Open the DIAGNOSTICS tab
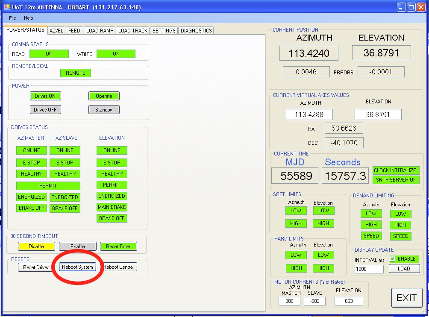 (x=196, y=31)
